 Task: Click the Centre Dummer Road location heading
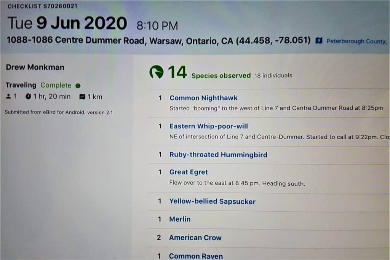159,40
